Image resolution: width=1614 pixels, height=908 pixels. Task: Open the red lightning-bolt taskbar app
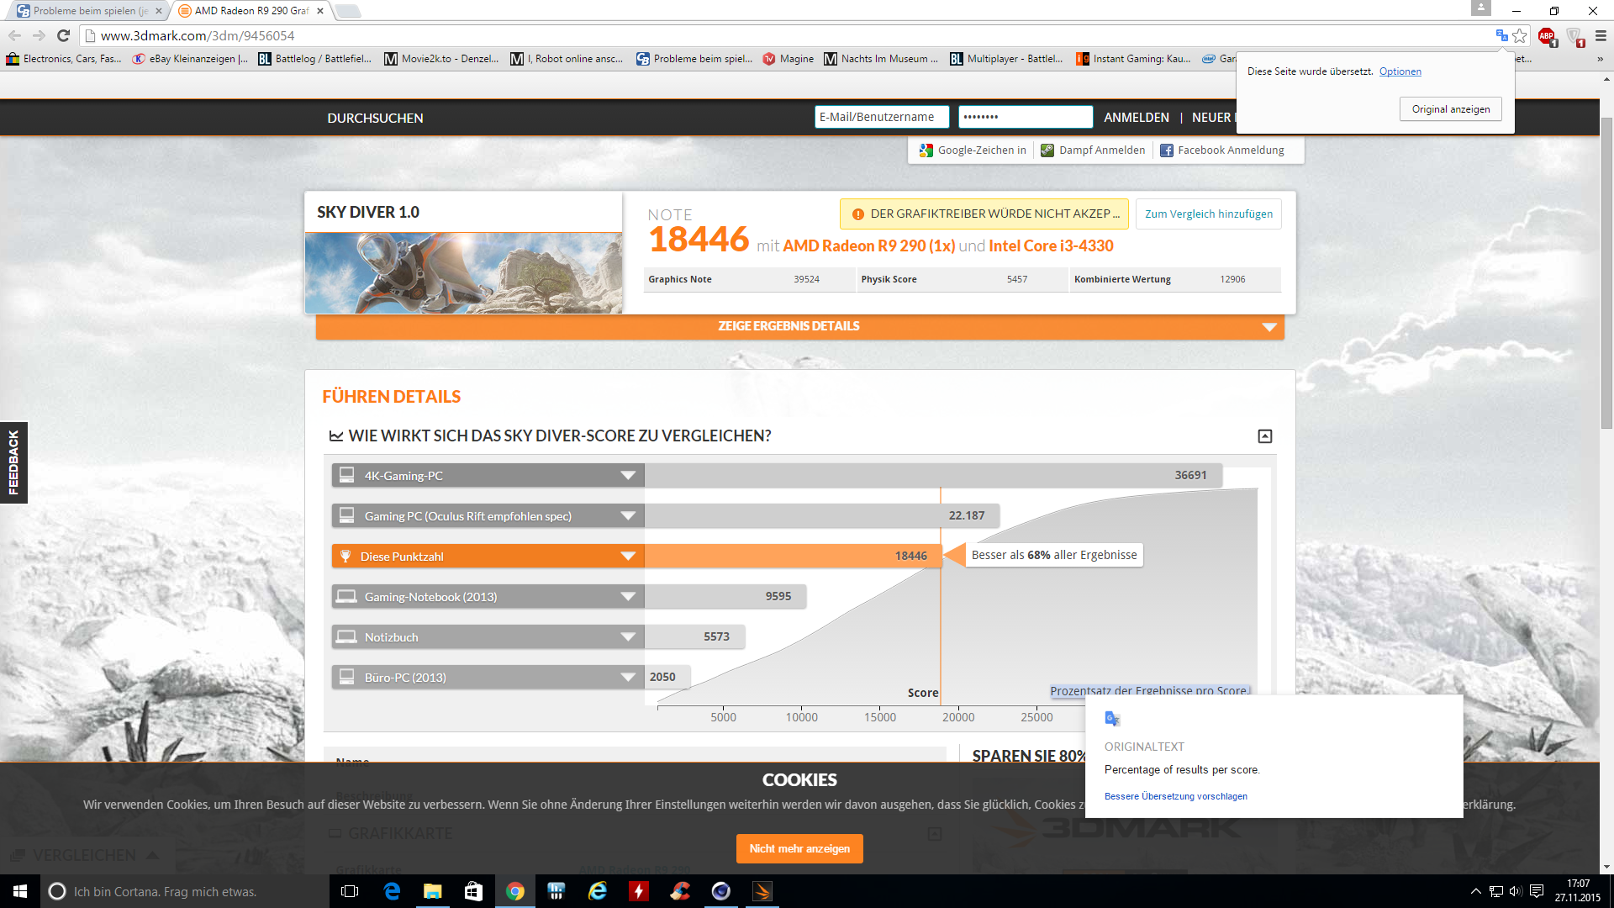coord(639,891)
